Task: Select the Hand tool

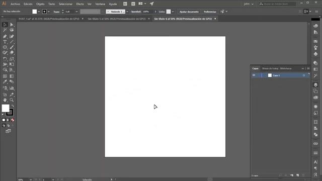Action: 5,100
